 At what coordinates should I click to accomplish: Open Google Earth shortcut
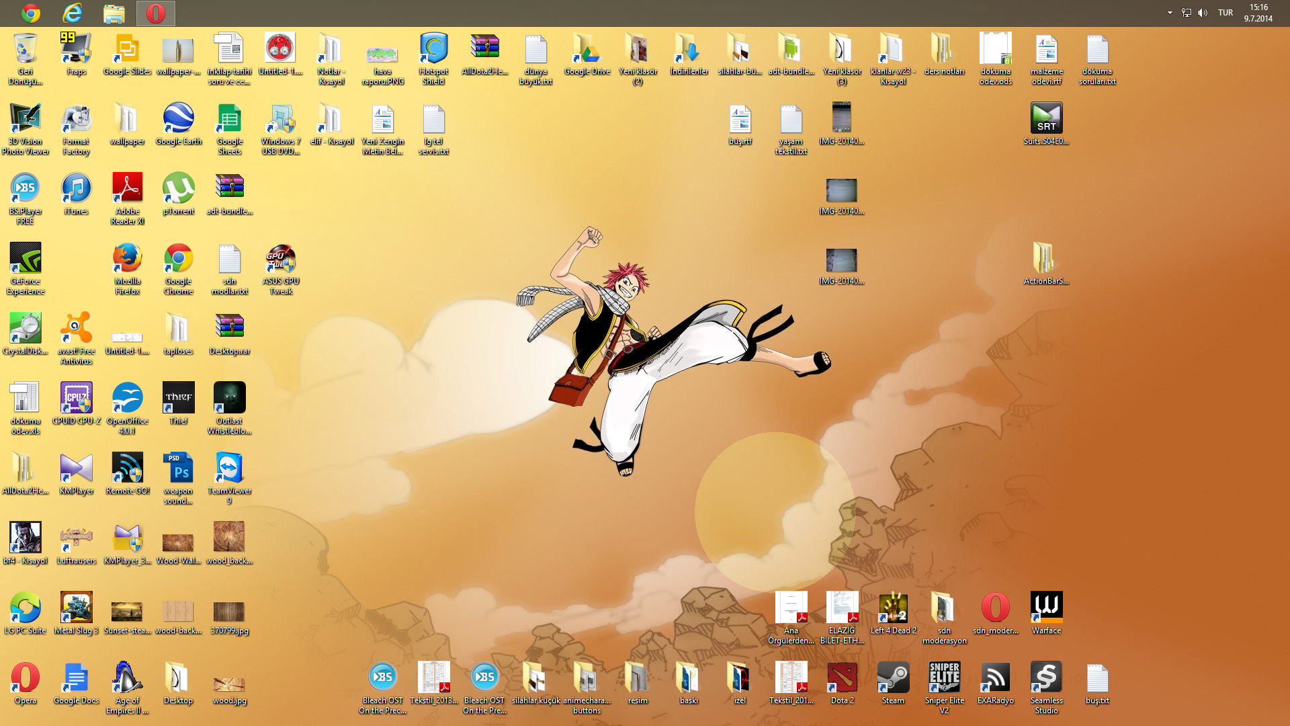pyautogui.click(x=179, y=124)
